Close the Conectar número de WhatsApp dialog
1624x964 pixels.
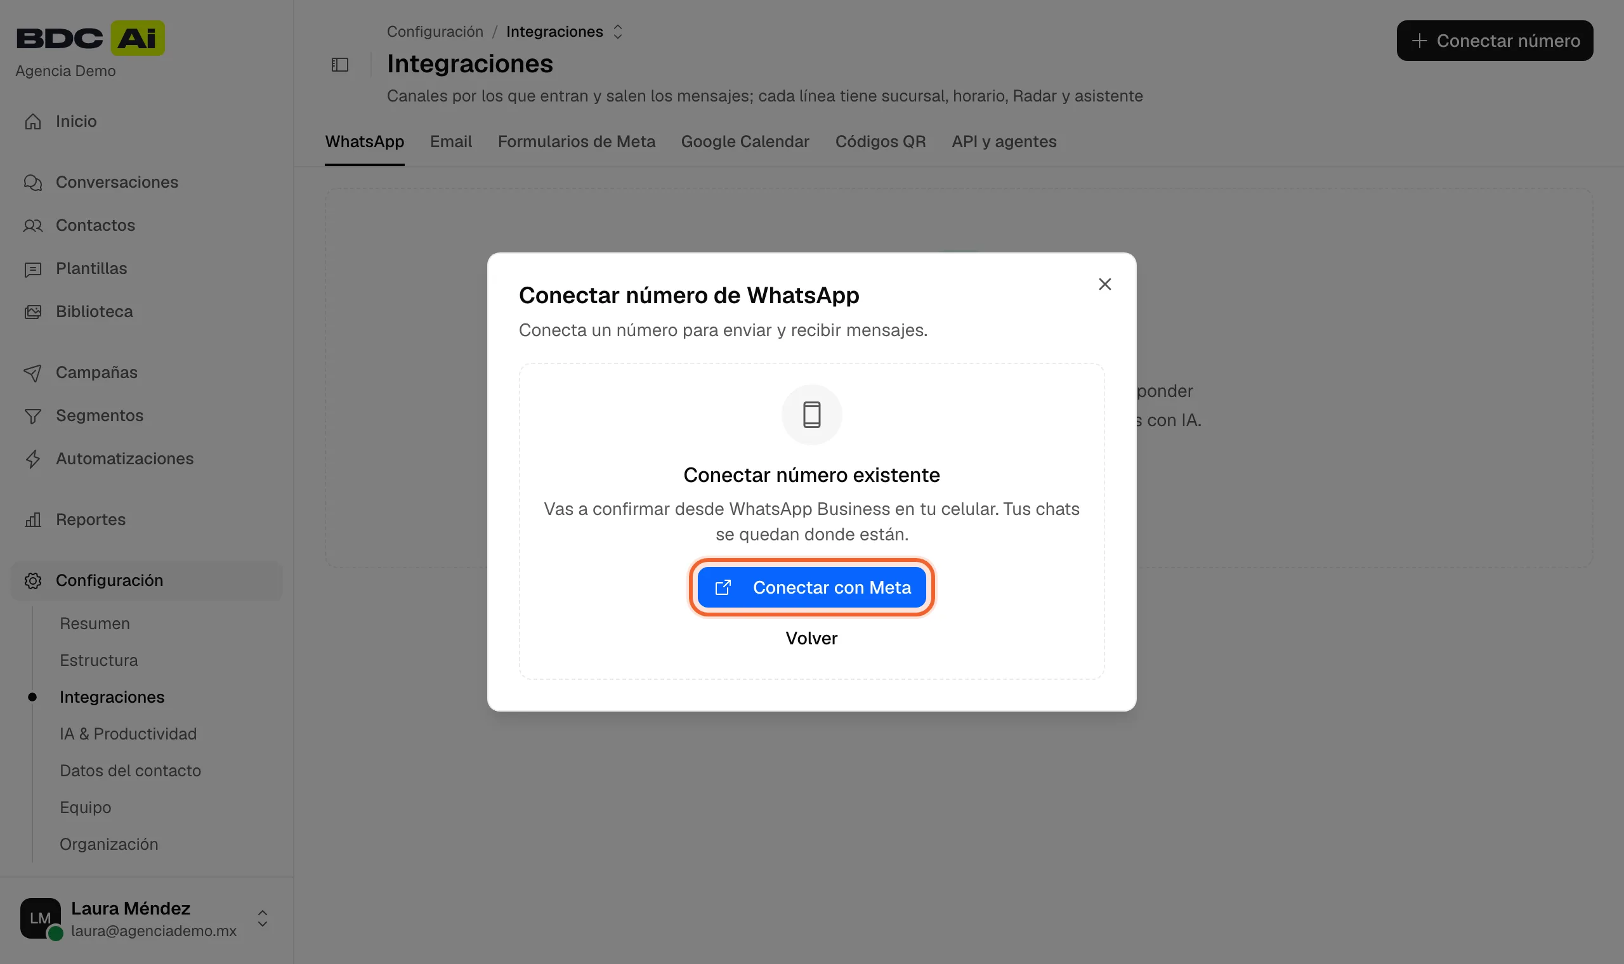click(1104, 284)
